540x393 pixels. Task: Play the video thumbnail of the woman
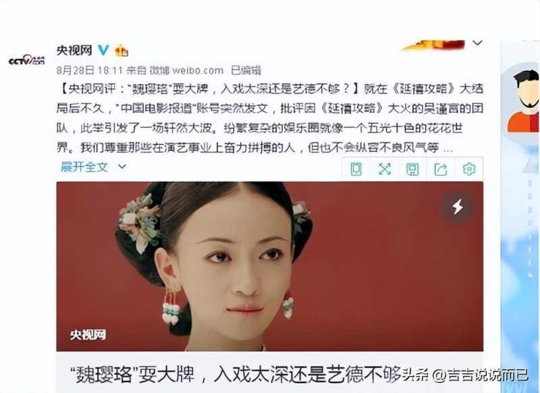(x=269, y=266)
